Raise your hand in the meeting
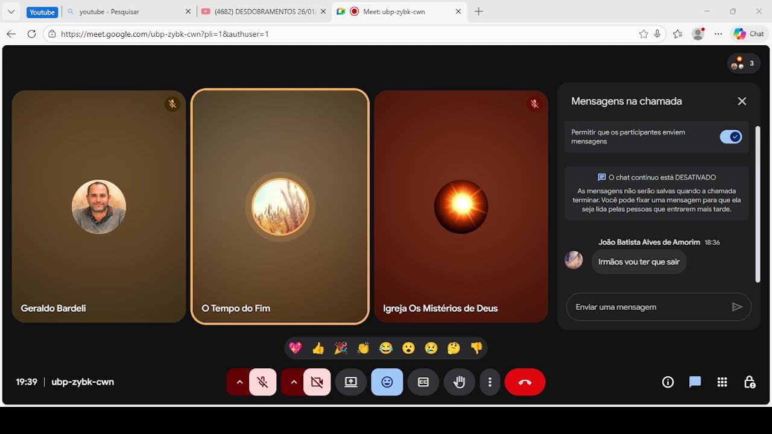 (460, 382)
